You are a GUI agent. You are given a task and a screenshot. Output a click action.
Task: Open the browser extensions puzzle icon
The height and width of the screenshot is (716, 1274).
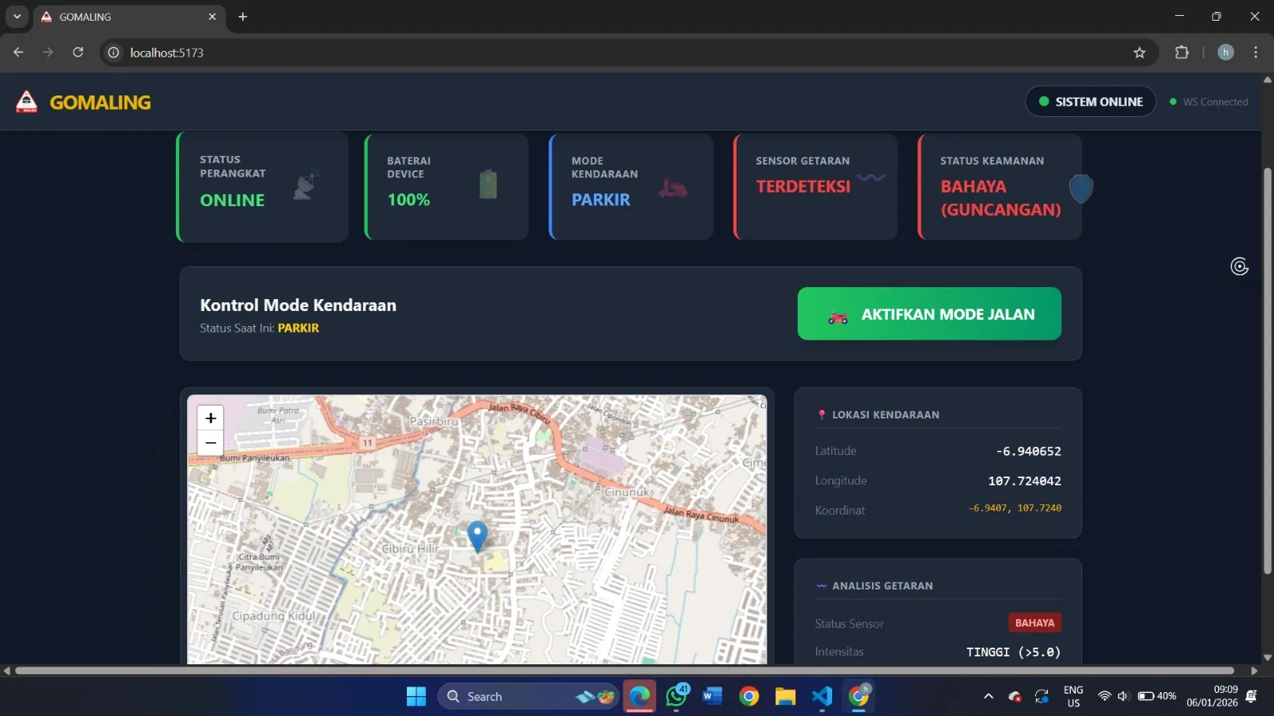click(x=1182, y=53)
